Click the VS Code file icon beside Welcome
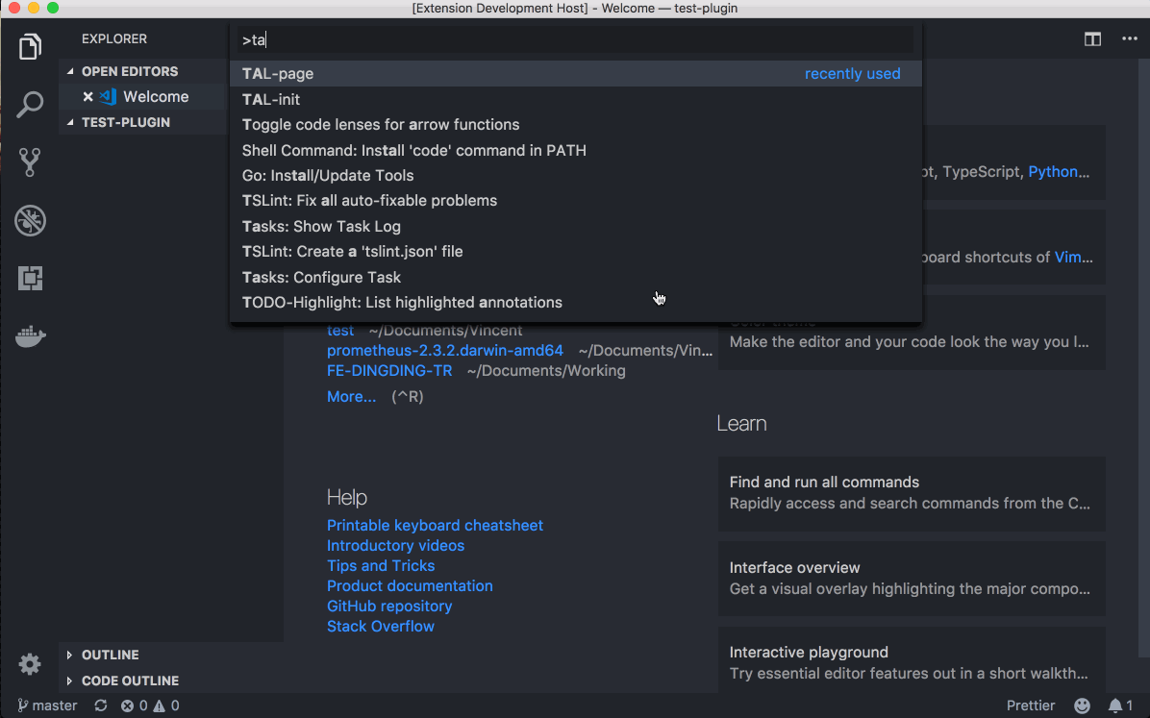This screenshot has height=718, width=1150. [109, 97]
